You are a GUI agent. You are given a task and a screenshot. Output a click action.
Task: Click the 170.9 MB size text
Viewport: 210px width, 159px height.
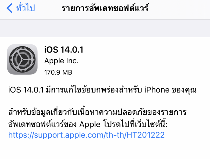tap(58, 72)
